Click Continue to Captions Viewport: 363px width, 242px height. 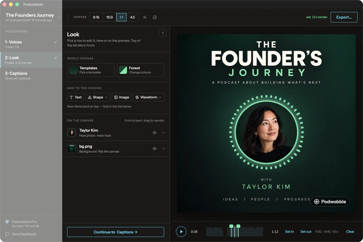pos(116,232)
